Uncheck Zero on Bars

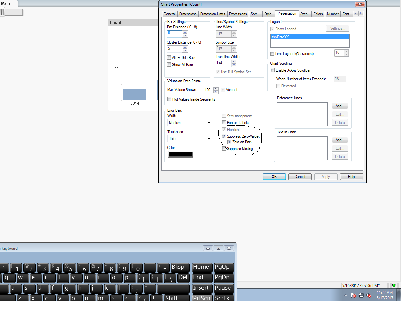(x=229, y=142)
